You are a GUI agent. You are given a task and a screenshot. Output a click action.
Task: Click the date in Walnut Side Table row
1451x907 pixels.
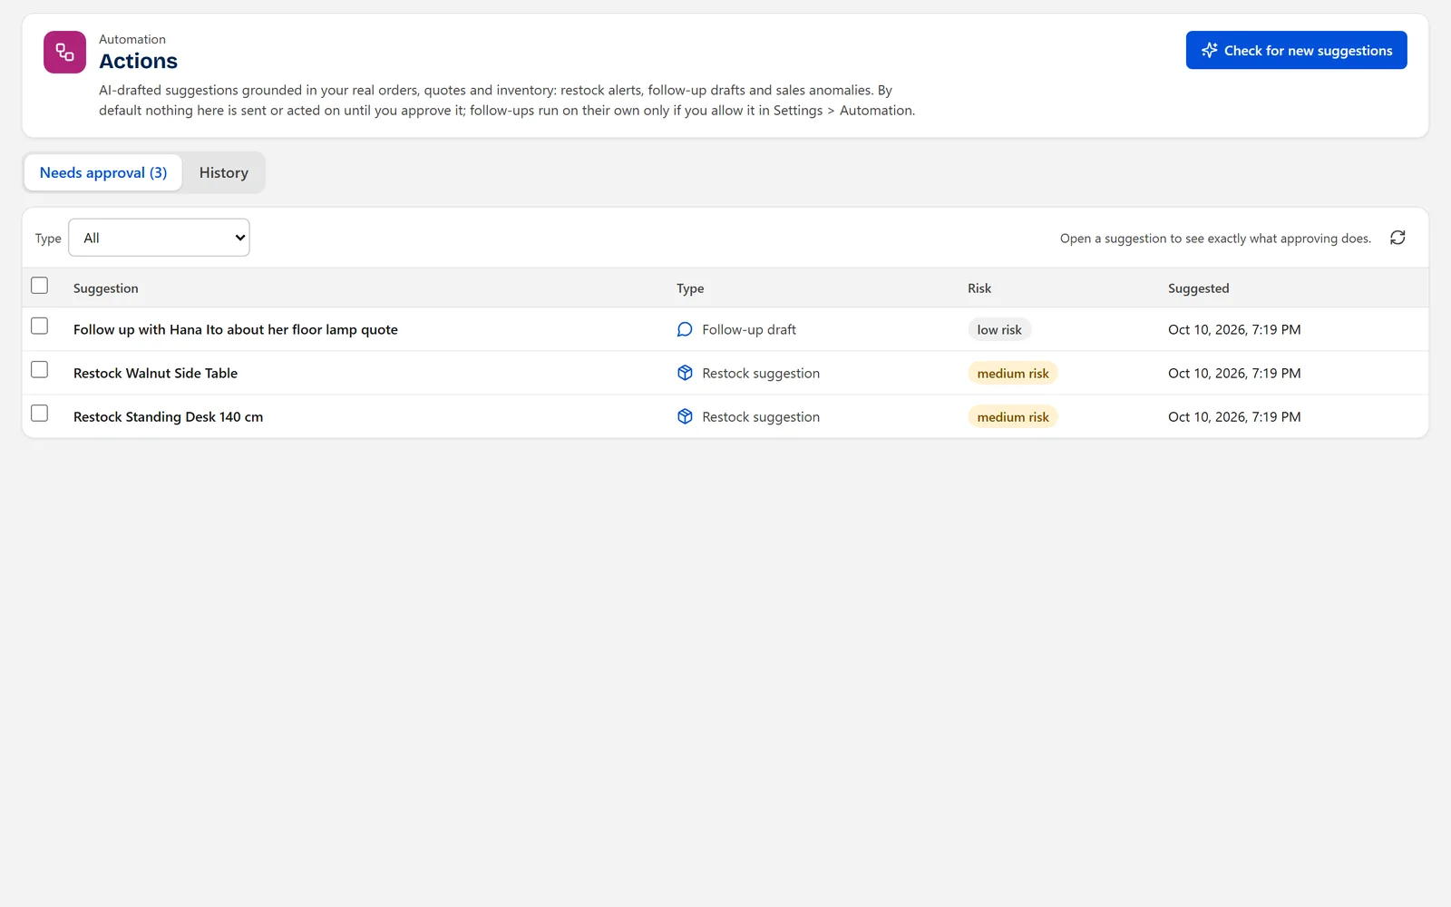[1234, 373]
